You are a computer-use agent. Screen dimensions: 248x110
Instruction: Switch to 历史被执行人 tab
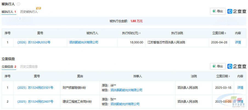pos(29,12)
